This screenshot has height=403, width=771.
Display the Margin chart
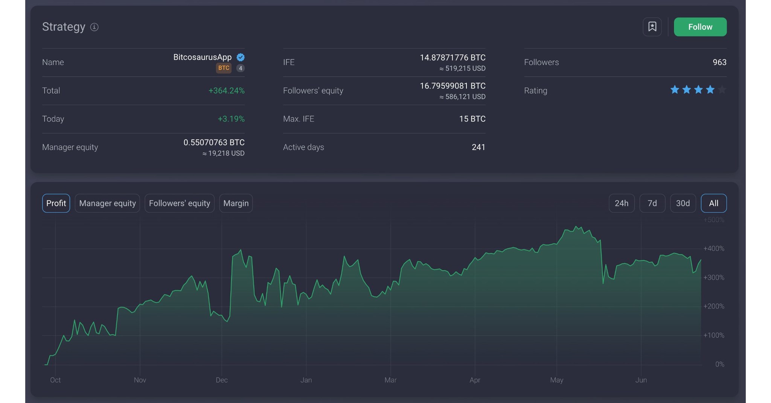coord(236,203)
